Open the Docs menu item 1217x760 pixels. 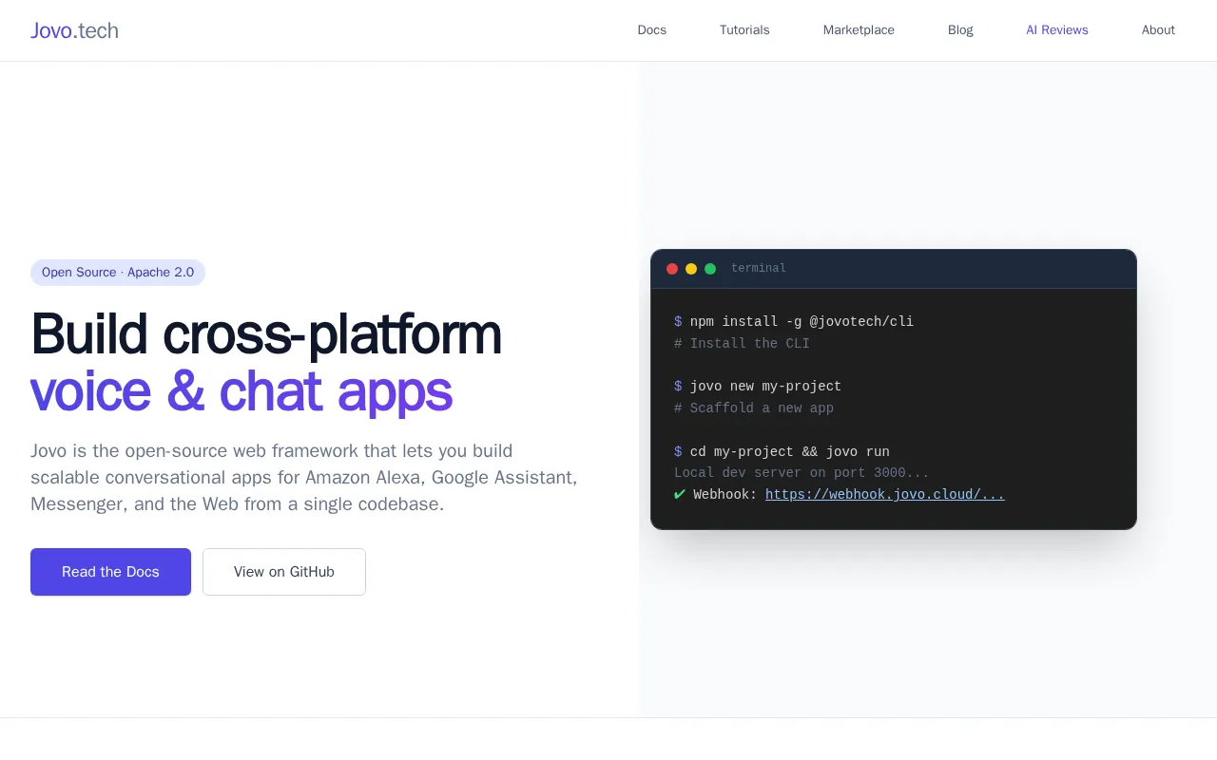point(651,30)
